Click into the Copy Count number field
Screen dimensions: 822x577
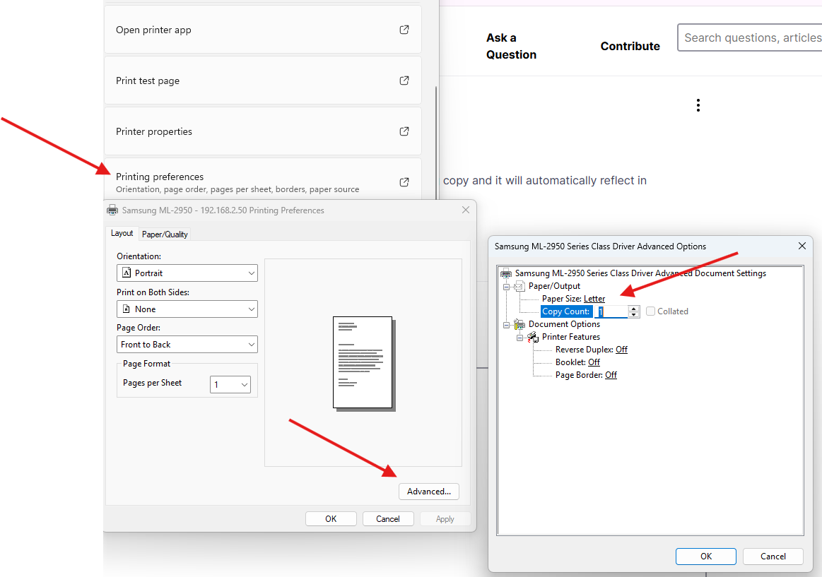point(611,311)
